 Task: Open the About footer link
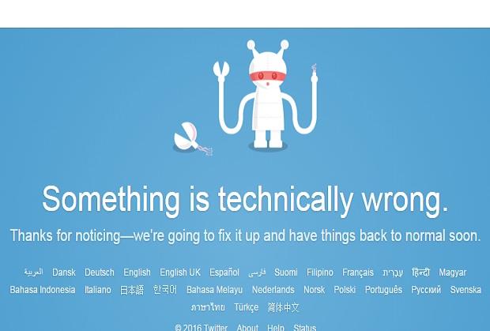click(x=247, y=327)
